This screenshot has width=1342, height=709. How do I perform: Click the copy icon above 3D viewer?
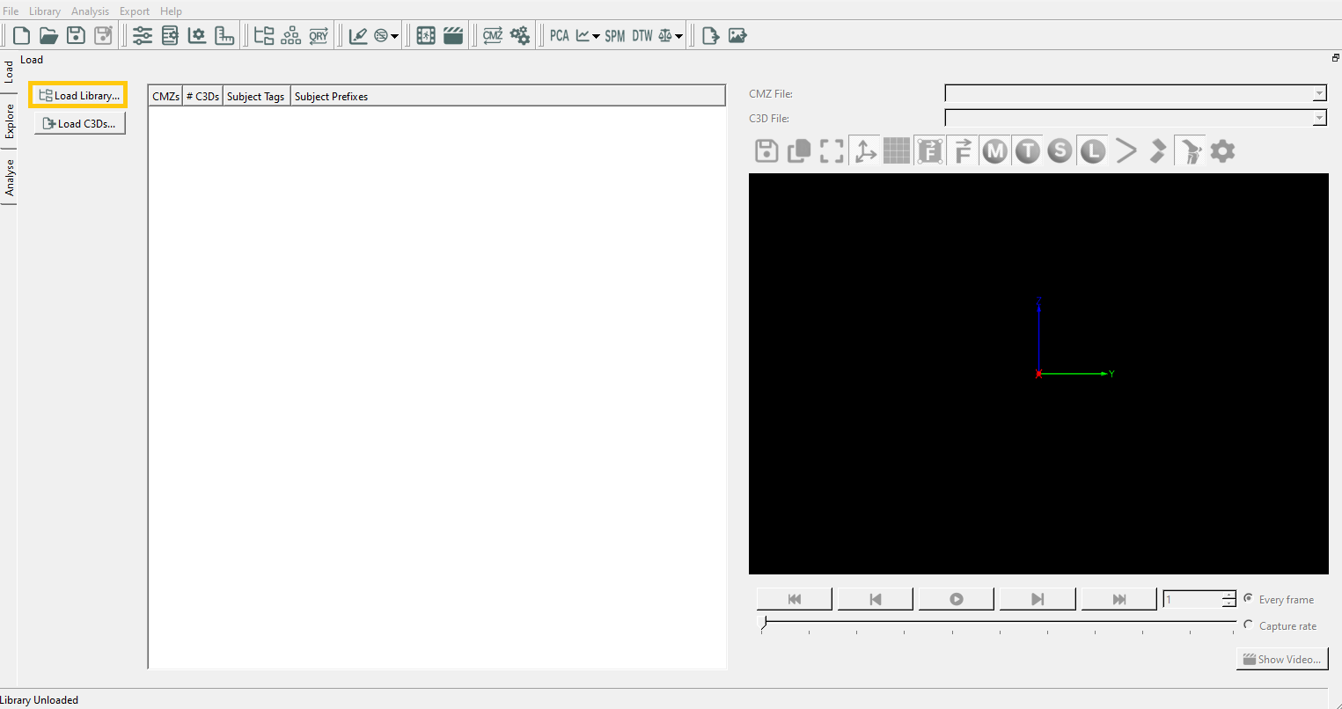pyautogui.click(x=799, y=151)
